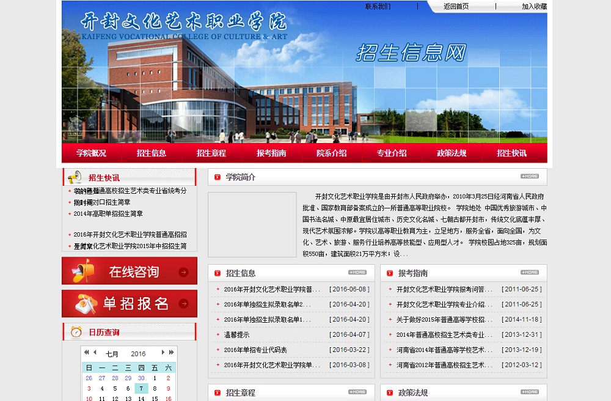Click the 七月 month label in calendar
611x401 pixels.
pos(112,354)
